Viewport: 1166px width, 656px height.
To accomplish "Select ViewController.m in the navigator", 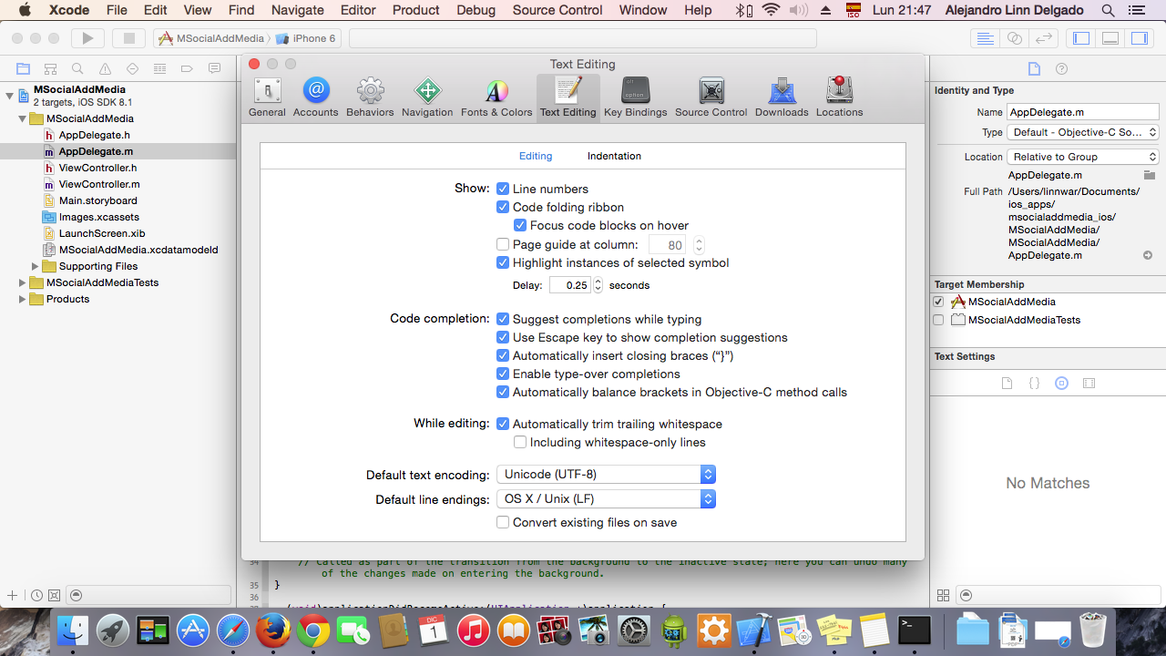I will pyautogui.click(x=99, y=184).
